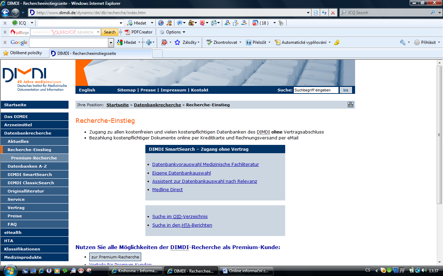The width and height of the screenshot is (443, 276).
Task: Click the ICQ toolbar Hledat search button
Action: [x=137, y=23]
